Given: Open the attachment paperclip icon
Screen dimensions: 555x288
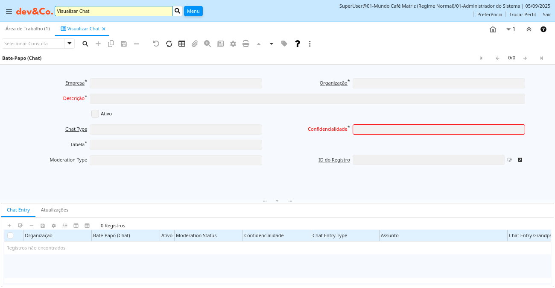Looking at the screenshot, I should pyautogui.click(x=195, y=44).
